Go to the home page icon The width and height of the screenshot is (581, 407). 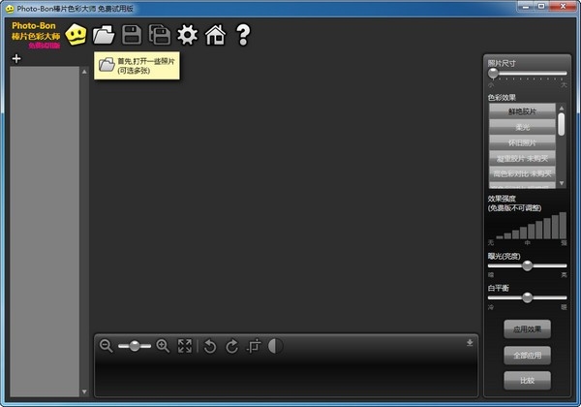[215, 35]
